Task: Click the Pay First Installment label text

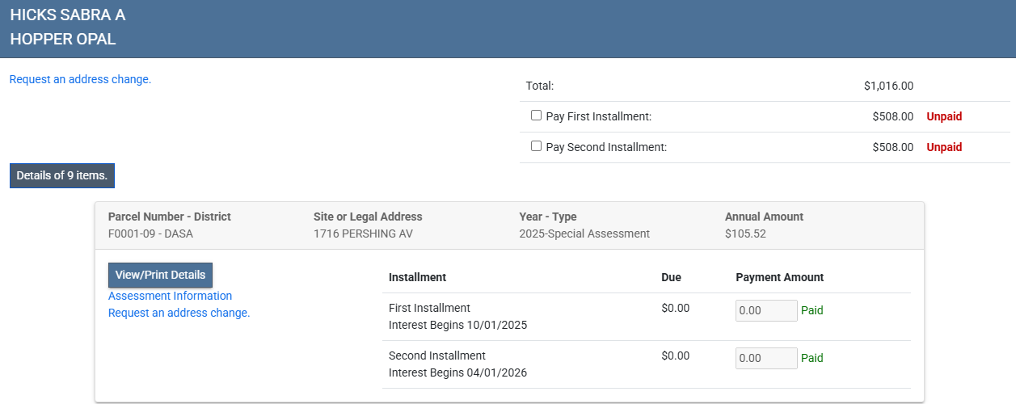Action: [x=598, y=116]
